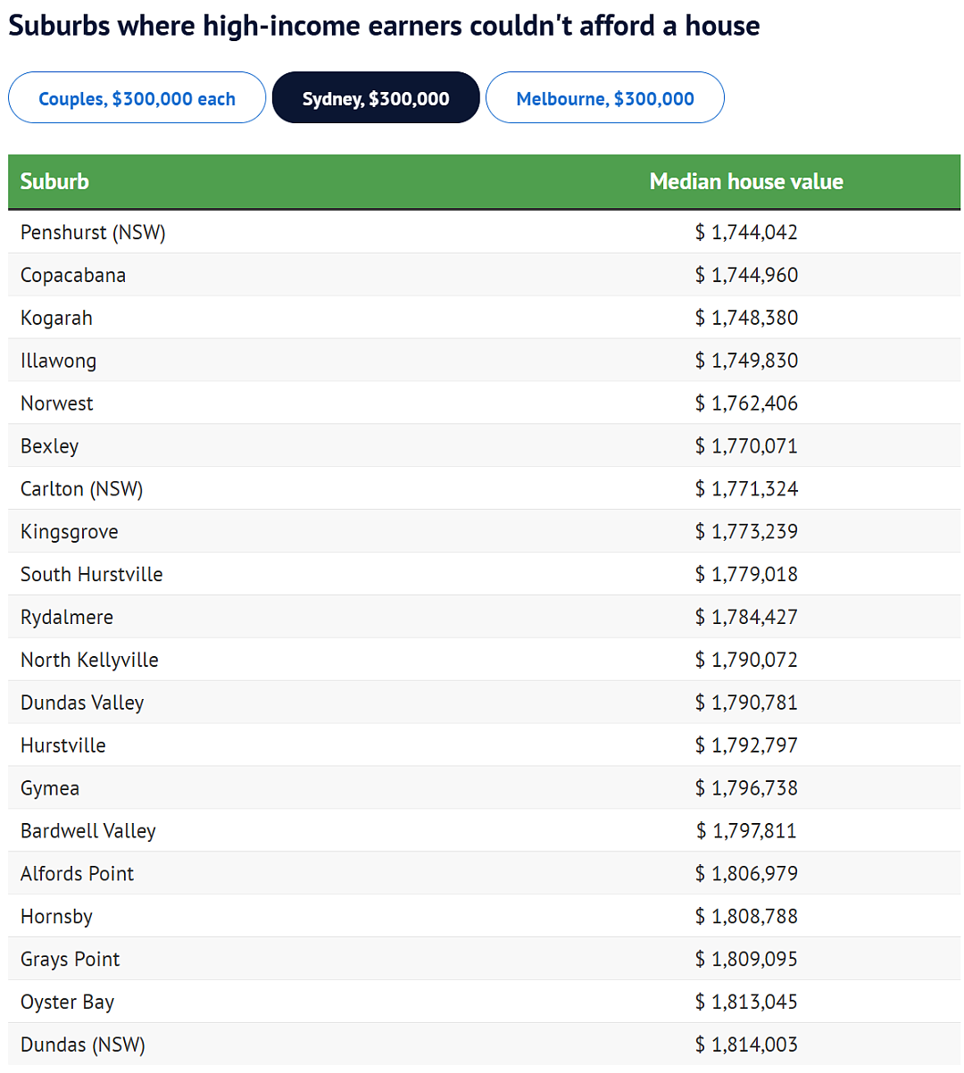Click the value $ 1,762,406

(746, 403)
